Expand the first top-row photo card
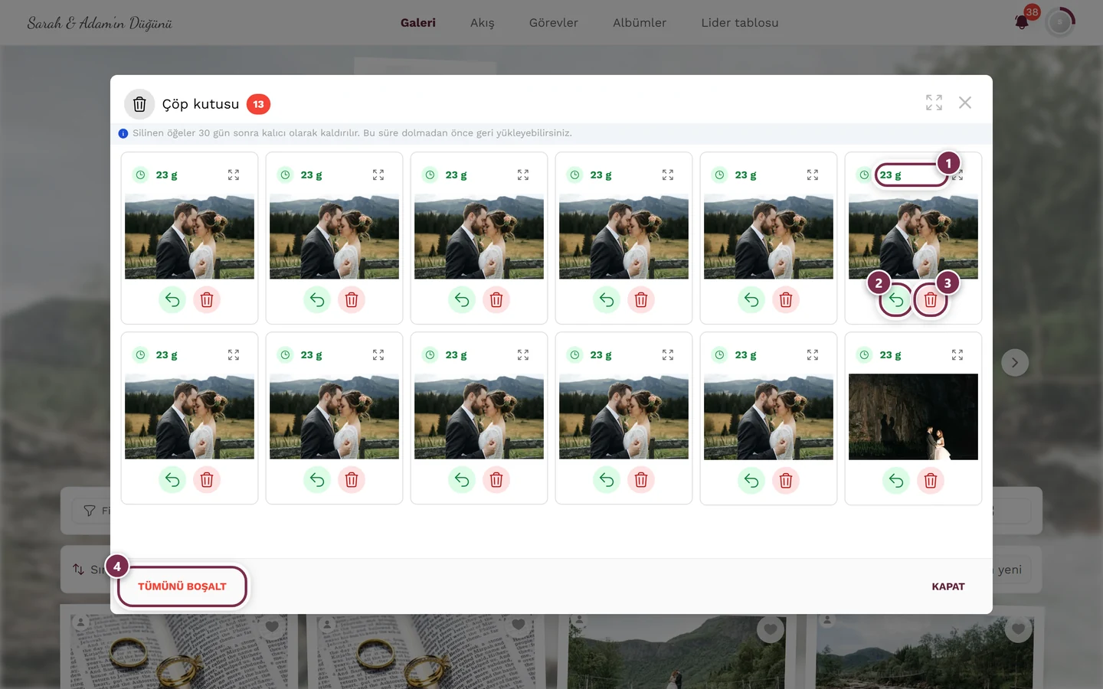Screen dimensions: 1103x689 tap(234, 175)
